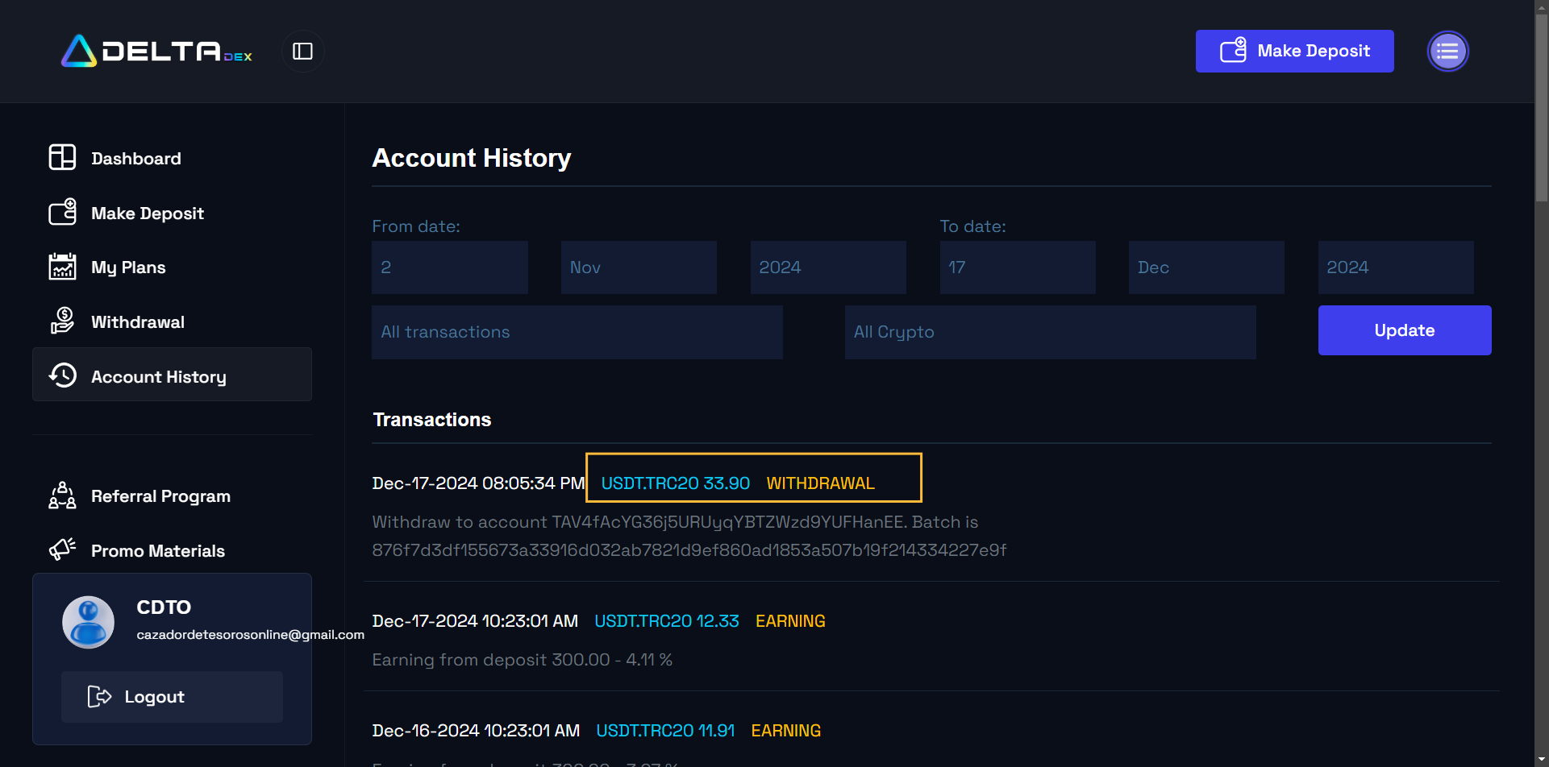Click the Referral Program people icon

(x=62, y=495)
